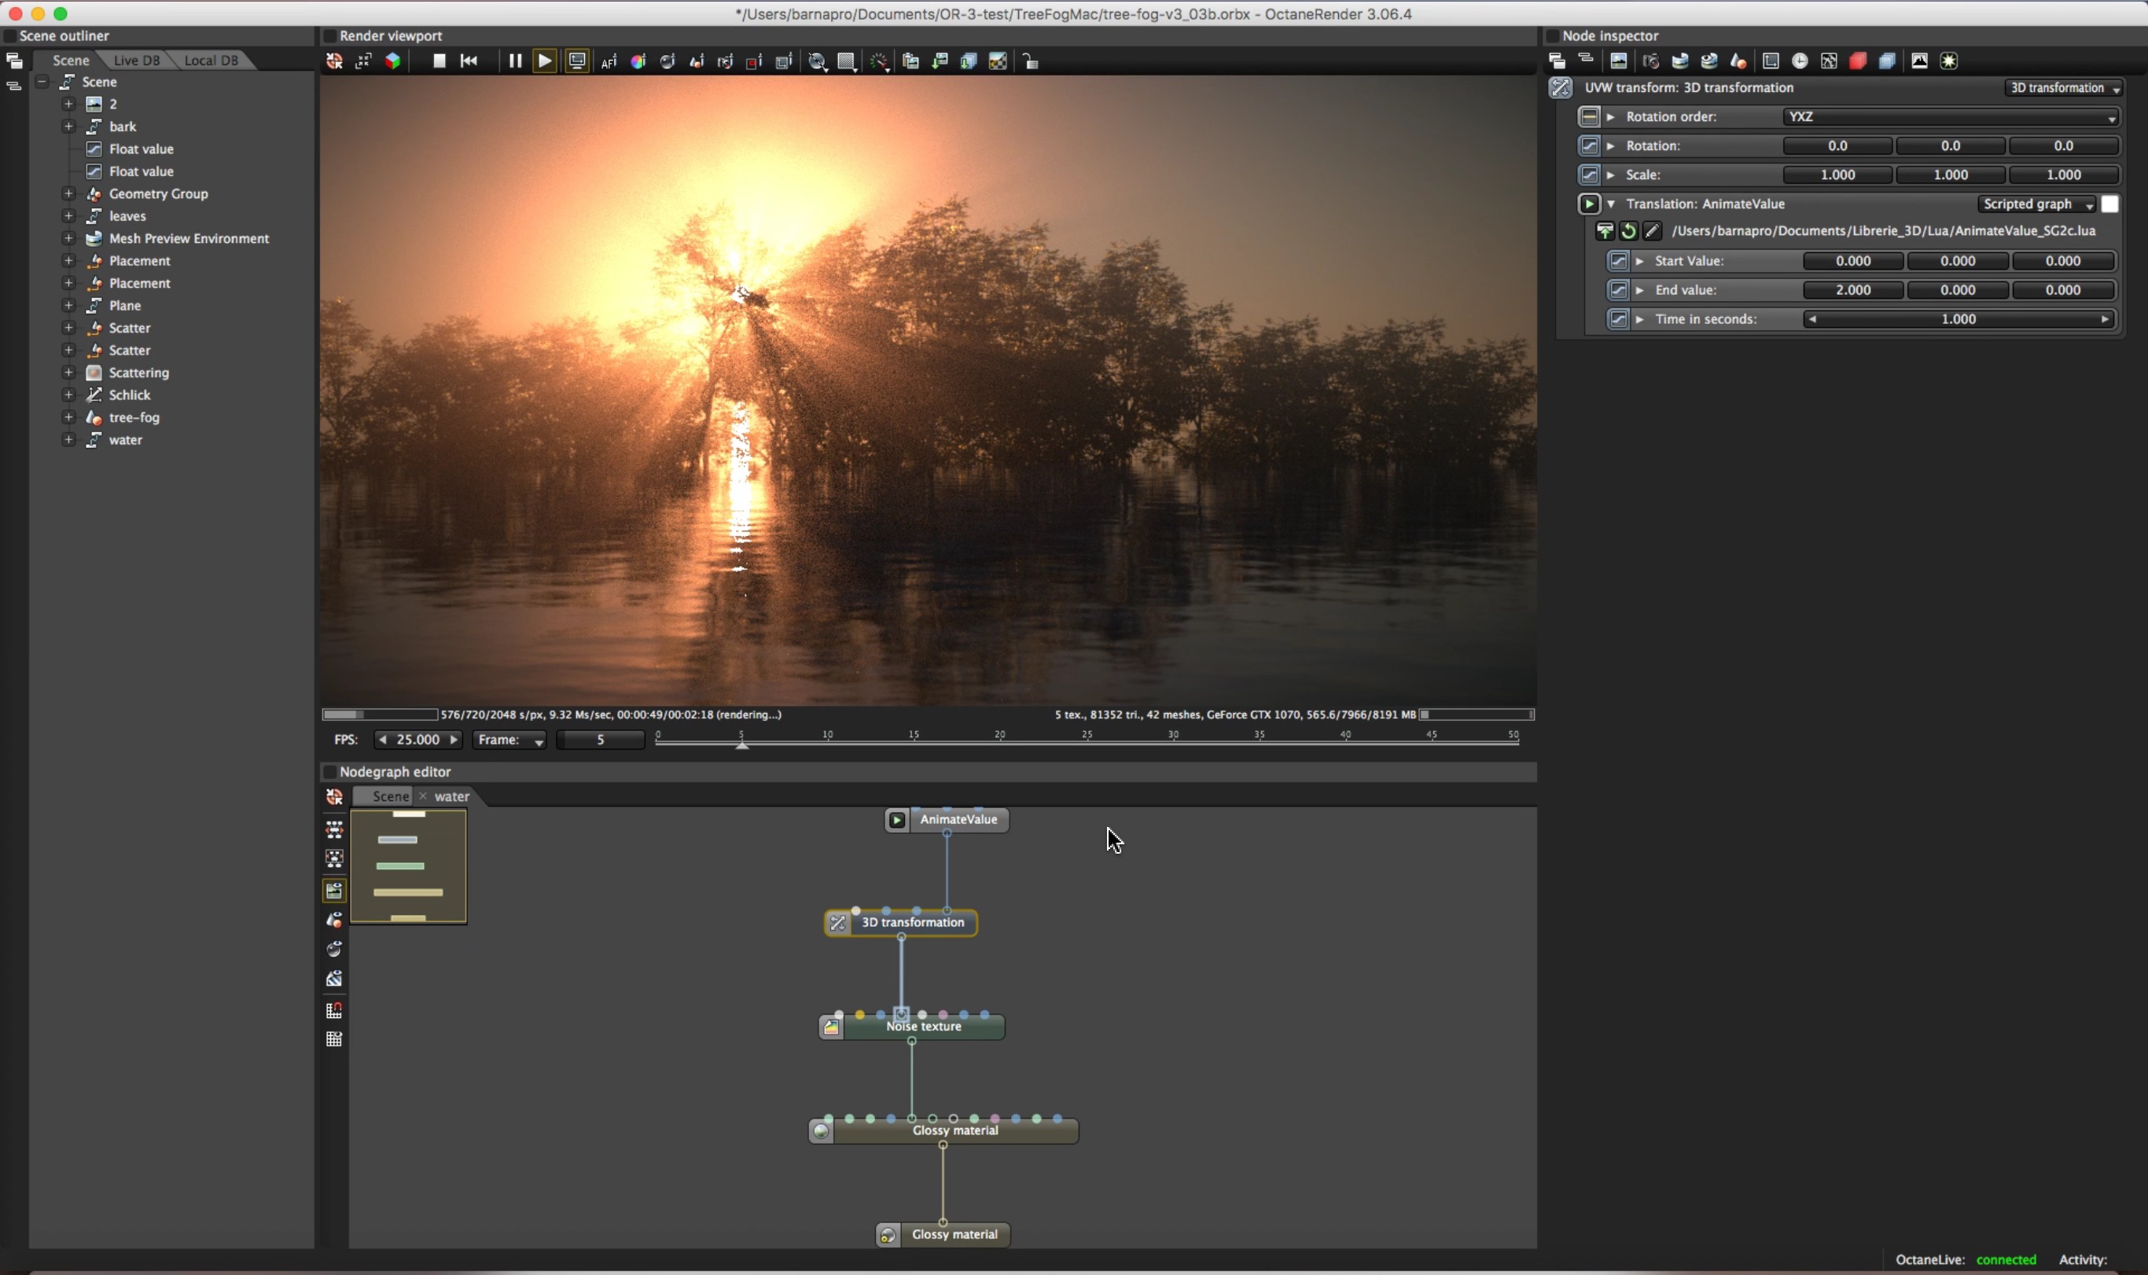Toggle Nodegraph editor panel checkbox
The image size is (2148, 1275).
pyautogui.click(x=329, y=772)
